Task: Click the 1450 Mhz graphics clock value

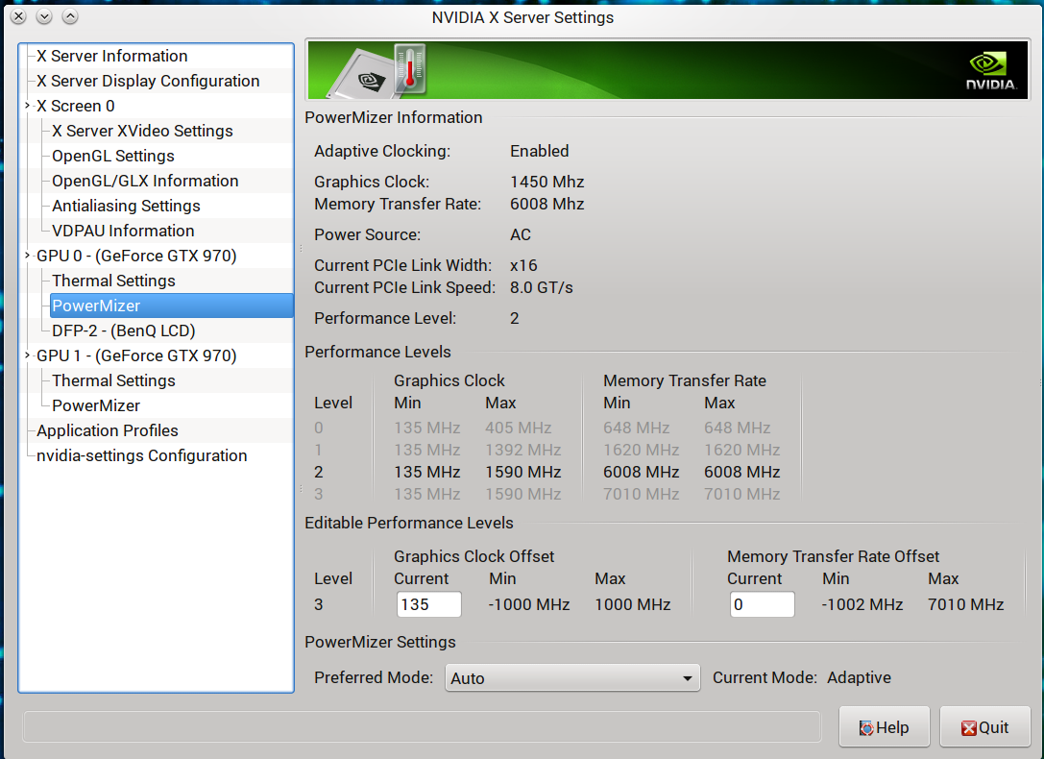Action: click(547, 182)
